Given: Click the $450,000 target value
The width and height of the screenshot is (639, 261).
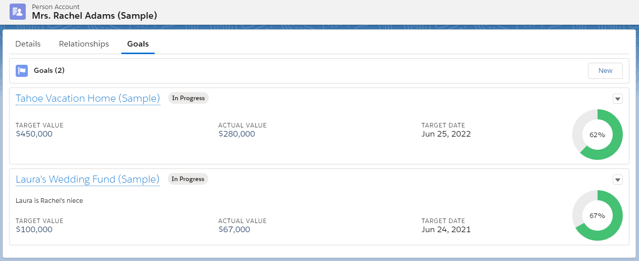Looking at the screenshot, I should (x=34, y=134).
